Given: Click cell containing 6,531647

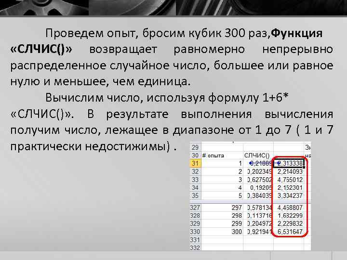Looking at the screenshot, I should pos(289,232).
